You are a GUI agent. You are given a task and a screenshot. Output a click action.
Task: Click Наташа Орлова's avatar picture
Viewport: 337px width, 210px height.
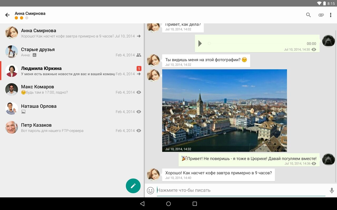(12, 108)
